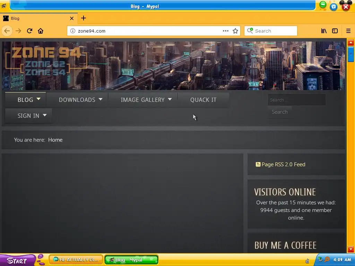Click the search engine magnifier icon
The width and height of the screenshot is (355, 266).
pos(250,30)
